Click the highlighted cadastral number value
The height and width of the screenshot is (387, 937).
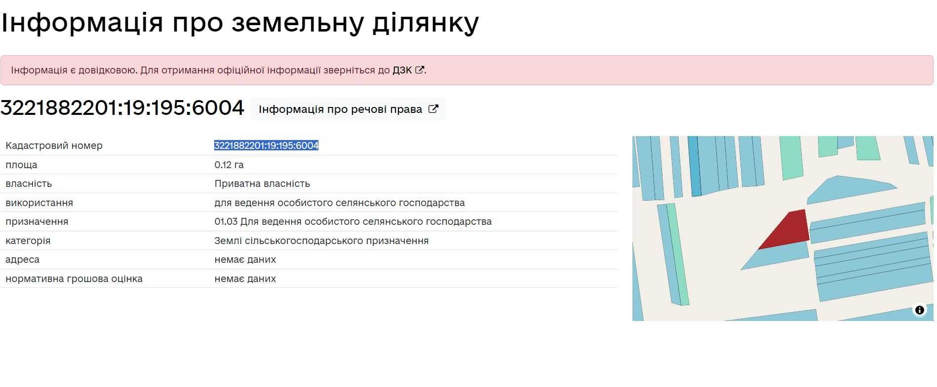coord(266,145)
